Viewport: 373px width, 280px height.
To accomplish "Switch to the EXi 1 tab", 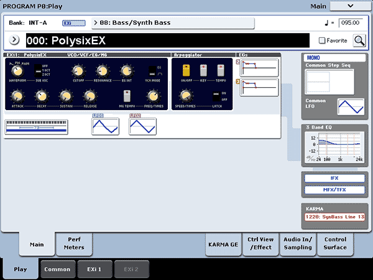I will [x=95, y=269].
